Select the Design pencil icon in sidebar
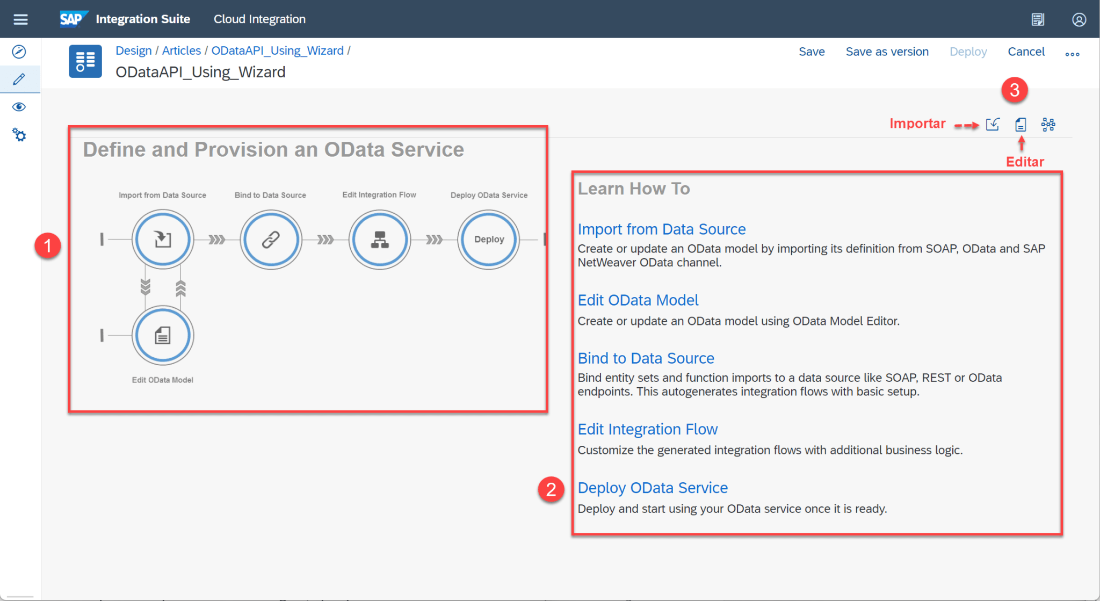 pos(19,79)
